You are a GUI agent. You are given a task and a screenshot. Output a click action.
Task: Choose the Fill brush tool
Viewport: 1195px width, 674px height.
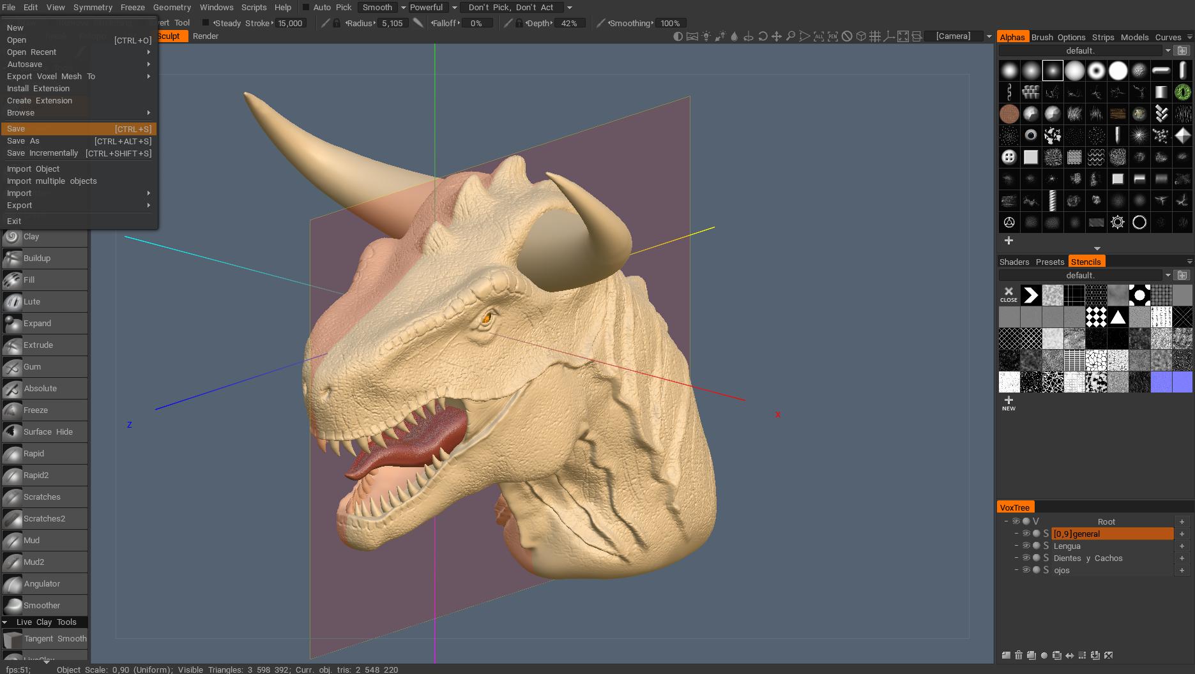pos(44,280)
